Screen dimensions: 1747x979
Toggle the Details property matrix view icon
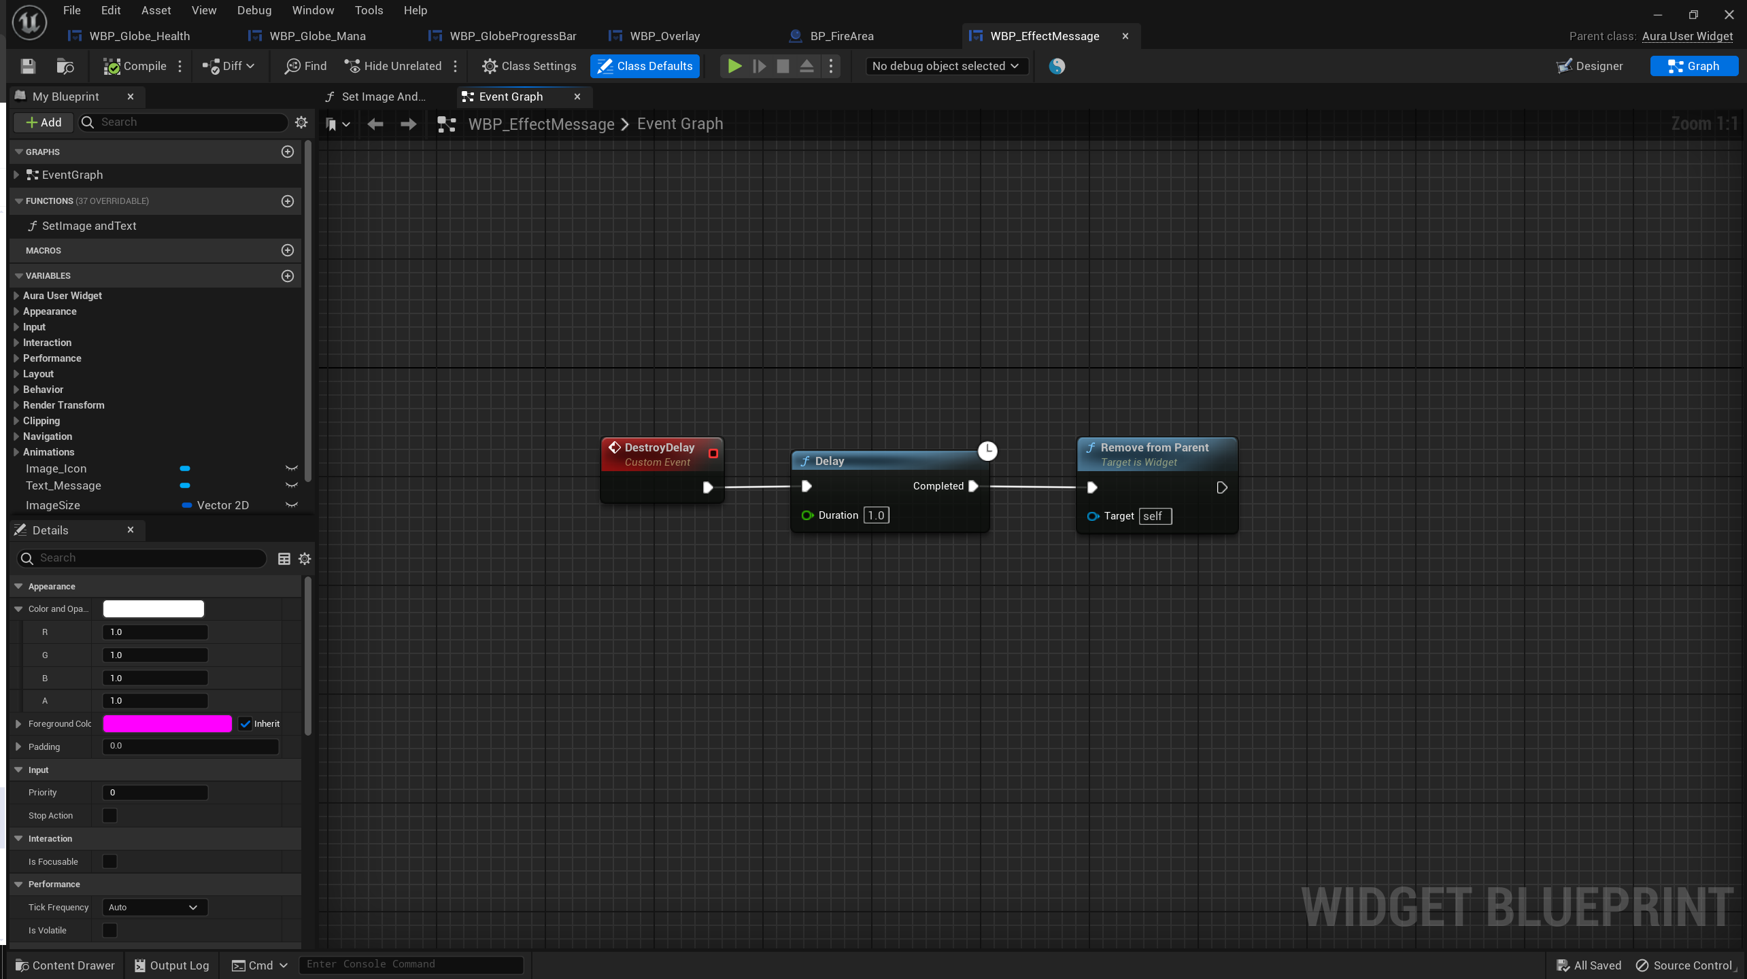pos(284,558)
